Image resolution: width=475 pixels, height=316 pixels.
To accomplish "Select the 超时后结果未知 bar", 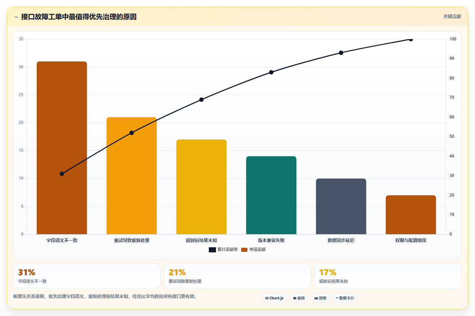I will [x=201, y=187].
